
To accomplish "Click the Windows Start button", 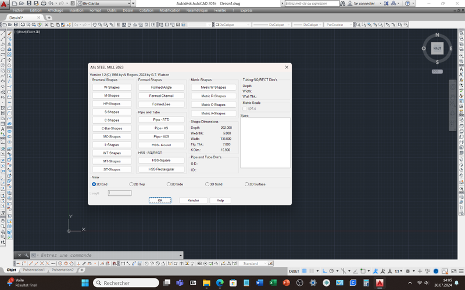I will tap(85, 283).
